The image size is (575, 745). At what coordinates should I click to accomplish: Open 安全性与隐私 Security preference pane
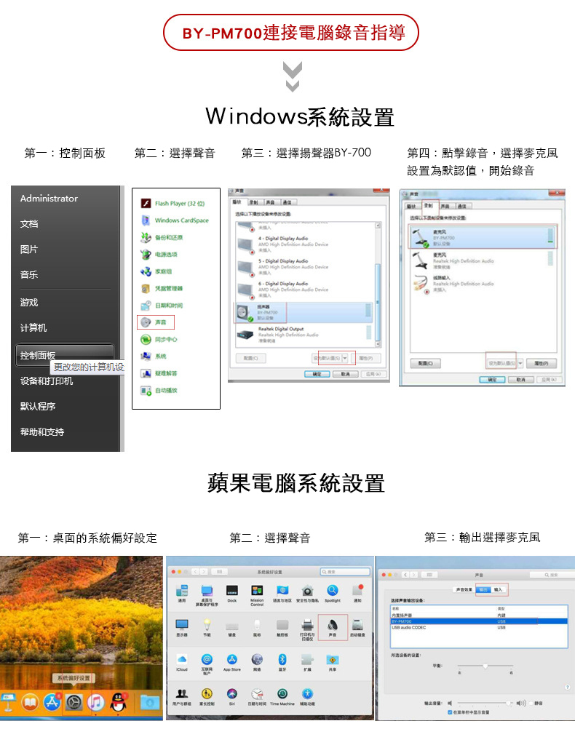(307, 594)
